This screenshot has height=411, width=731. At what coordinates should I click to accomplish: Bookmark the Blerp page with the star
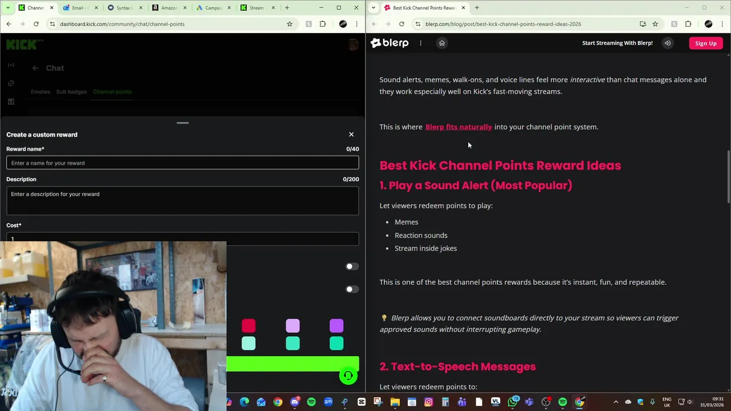coord(655,24)
